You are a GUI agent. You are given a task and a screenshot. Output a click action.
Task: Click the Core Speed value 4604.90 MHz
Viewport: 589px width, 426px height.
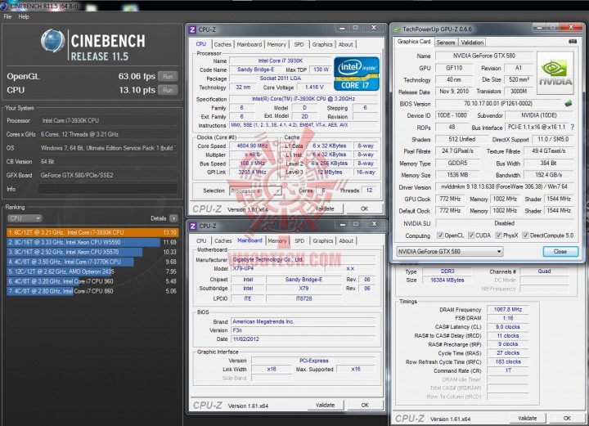pyautogui.click(x=253, y=146)
